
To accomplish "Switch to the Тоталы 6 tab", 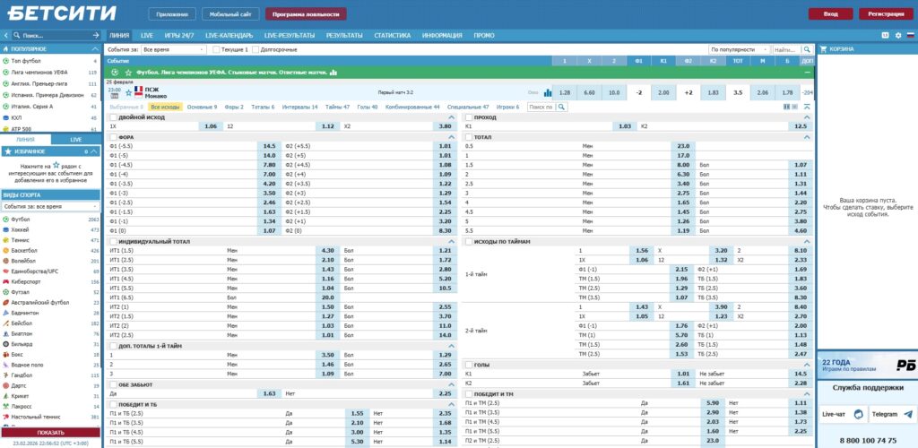I will (x=263, y=107).
